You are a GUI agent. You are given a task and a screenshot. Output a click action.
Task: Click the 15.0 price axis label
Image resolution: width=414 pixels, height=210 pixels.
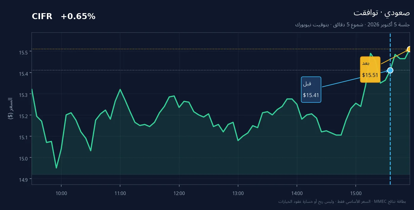pos(23,158)
